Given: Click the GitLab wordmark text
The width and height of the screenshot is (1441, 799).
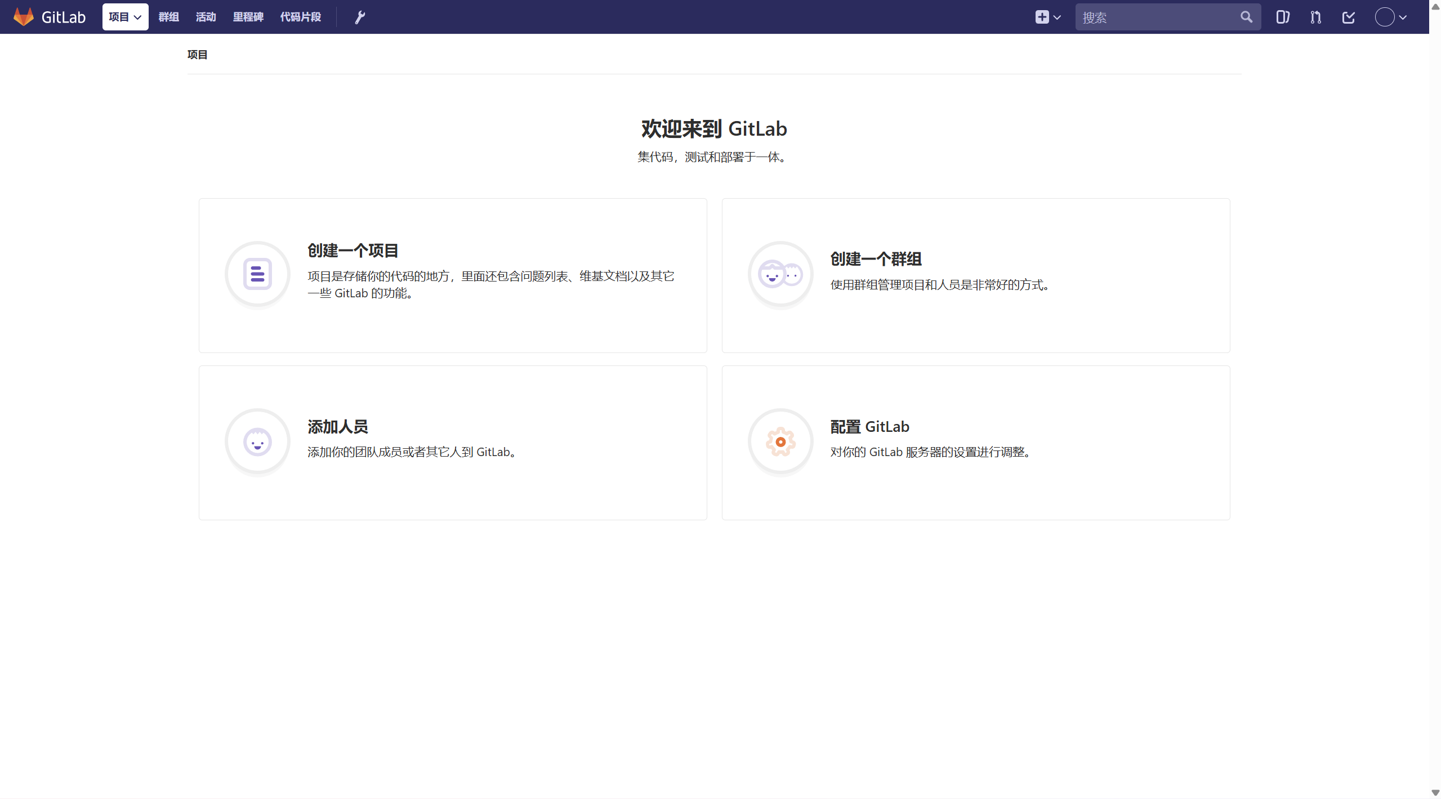Looking at the screenshot, I should [x=64, y=17].
